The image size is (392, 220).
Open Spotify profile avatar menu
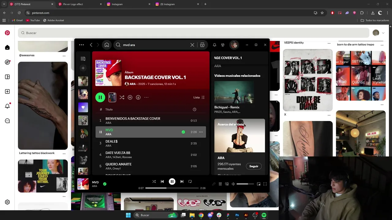point(234,45)
